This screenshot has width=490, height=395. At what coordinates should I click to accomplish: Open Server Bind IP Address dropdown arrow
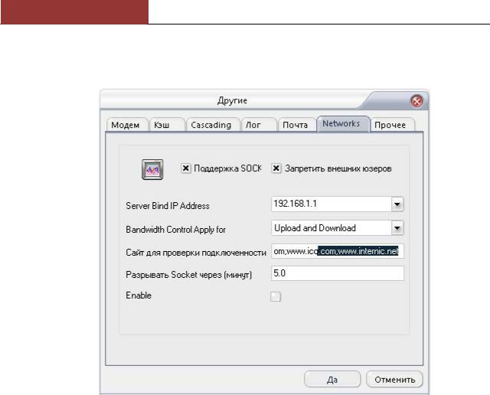397,204
